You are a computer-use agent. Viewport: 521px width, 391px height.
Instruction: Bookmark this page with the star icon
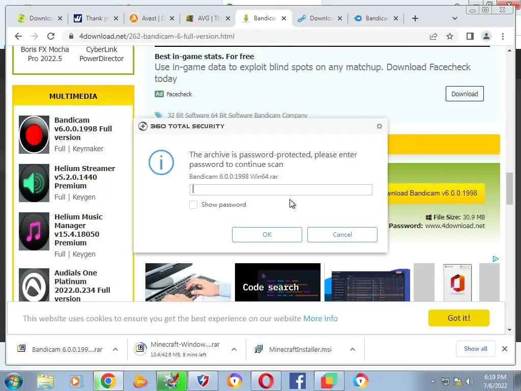point(450,36)
